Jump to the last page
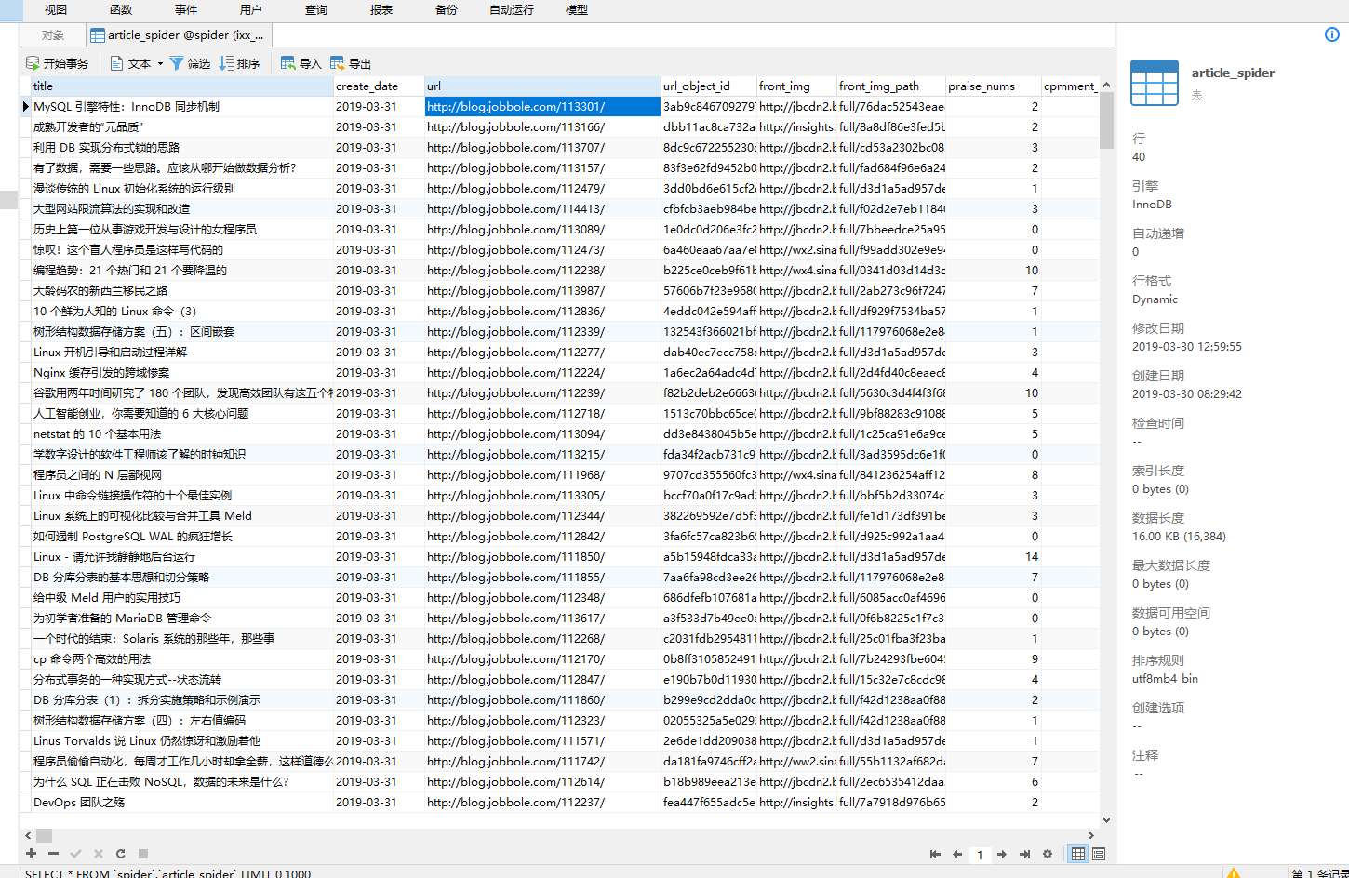Screen dimensions: 1349x878 point(1024,854)
